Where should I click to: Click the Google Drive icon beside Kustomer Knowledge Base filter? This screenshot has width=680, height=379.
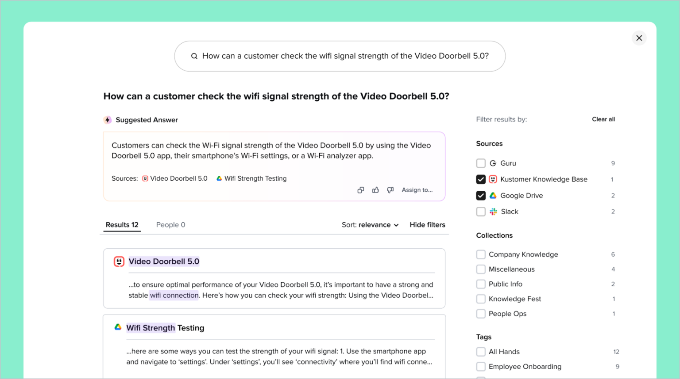click(493, 195)
